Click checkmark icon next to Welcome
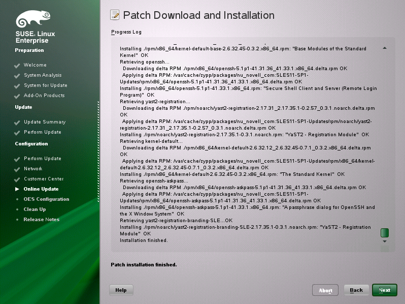This screenshot has height=304, width=405. tap(17, 66)
